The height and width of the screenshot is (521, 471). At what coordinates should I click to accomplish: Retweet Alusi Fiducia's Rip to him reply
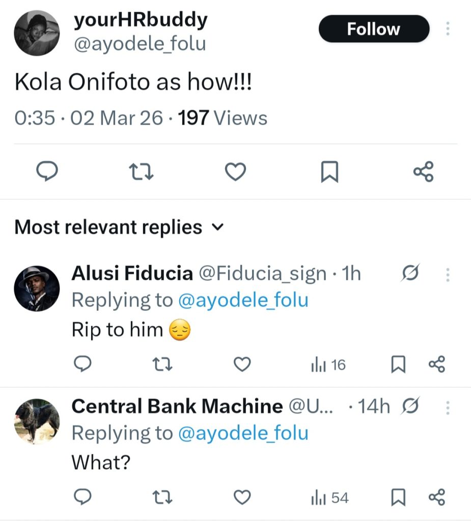162,364
